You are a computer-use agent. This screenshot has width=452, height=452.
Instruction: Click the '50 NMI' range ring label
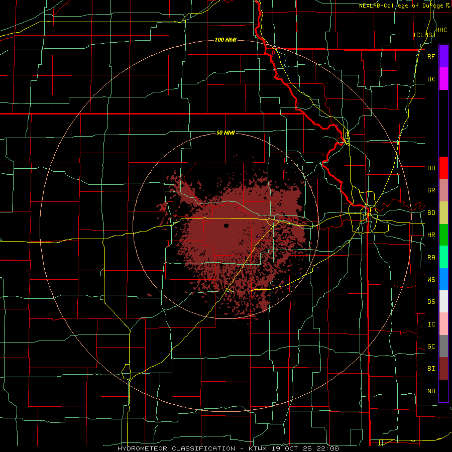225,133
